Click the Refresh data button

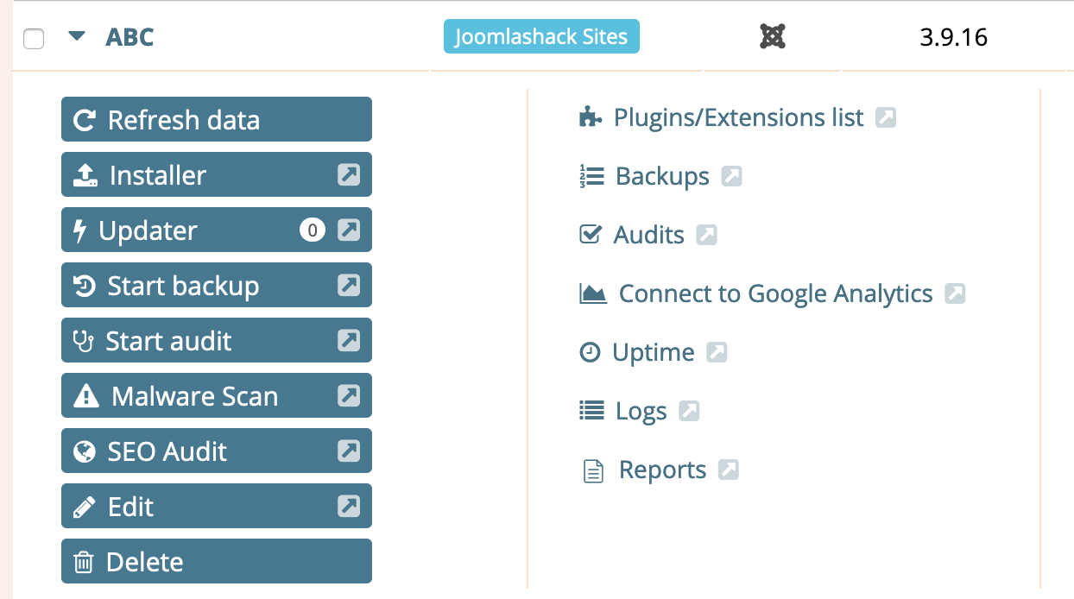coord(217,119)
